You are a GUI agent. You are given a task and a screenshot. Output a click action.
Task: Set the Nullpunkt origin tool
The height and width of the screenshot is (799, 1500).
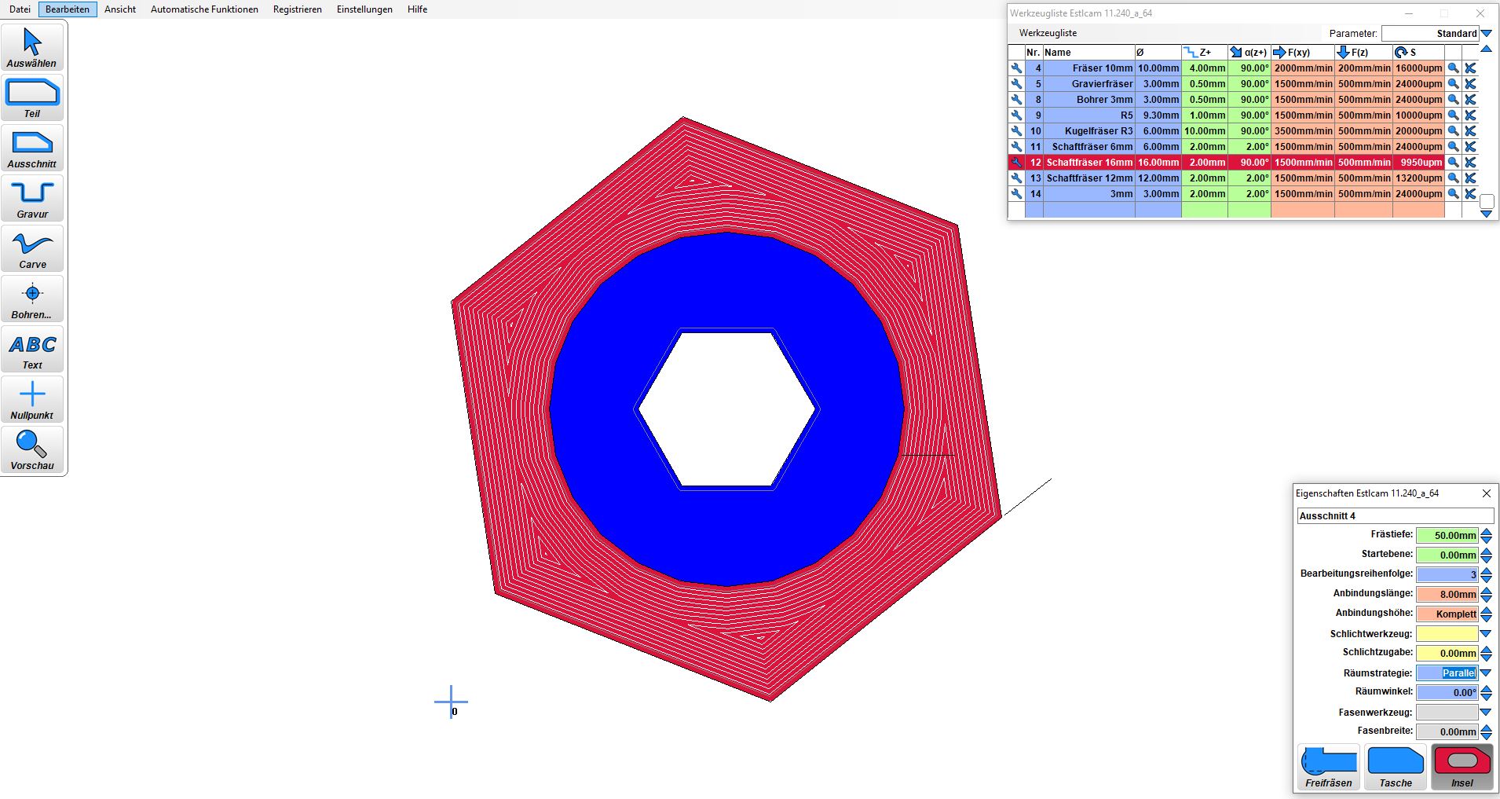(x=32, y=400)
